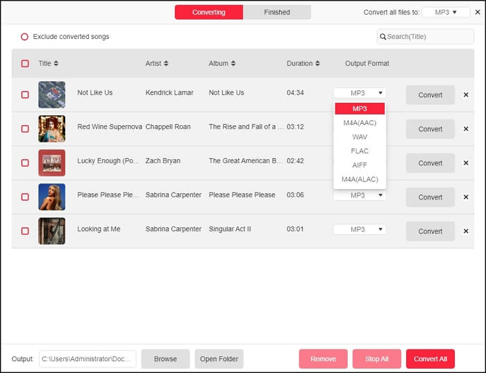The image size is (486, 373).
Task: Click the Convert All button
Action: (x=430, y=358)
